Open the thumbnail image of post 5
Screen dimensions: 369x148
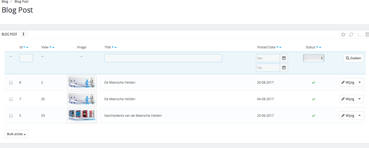(81, 116)
